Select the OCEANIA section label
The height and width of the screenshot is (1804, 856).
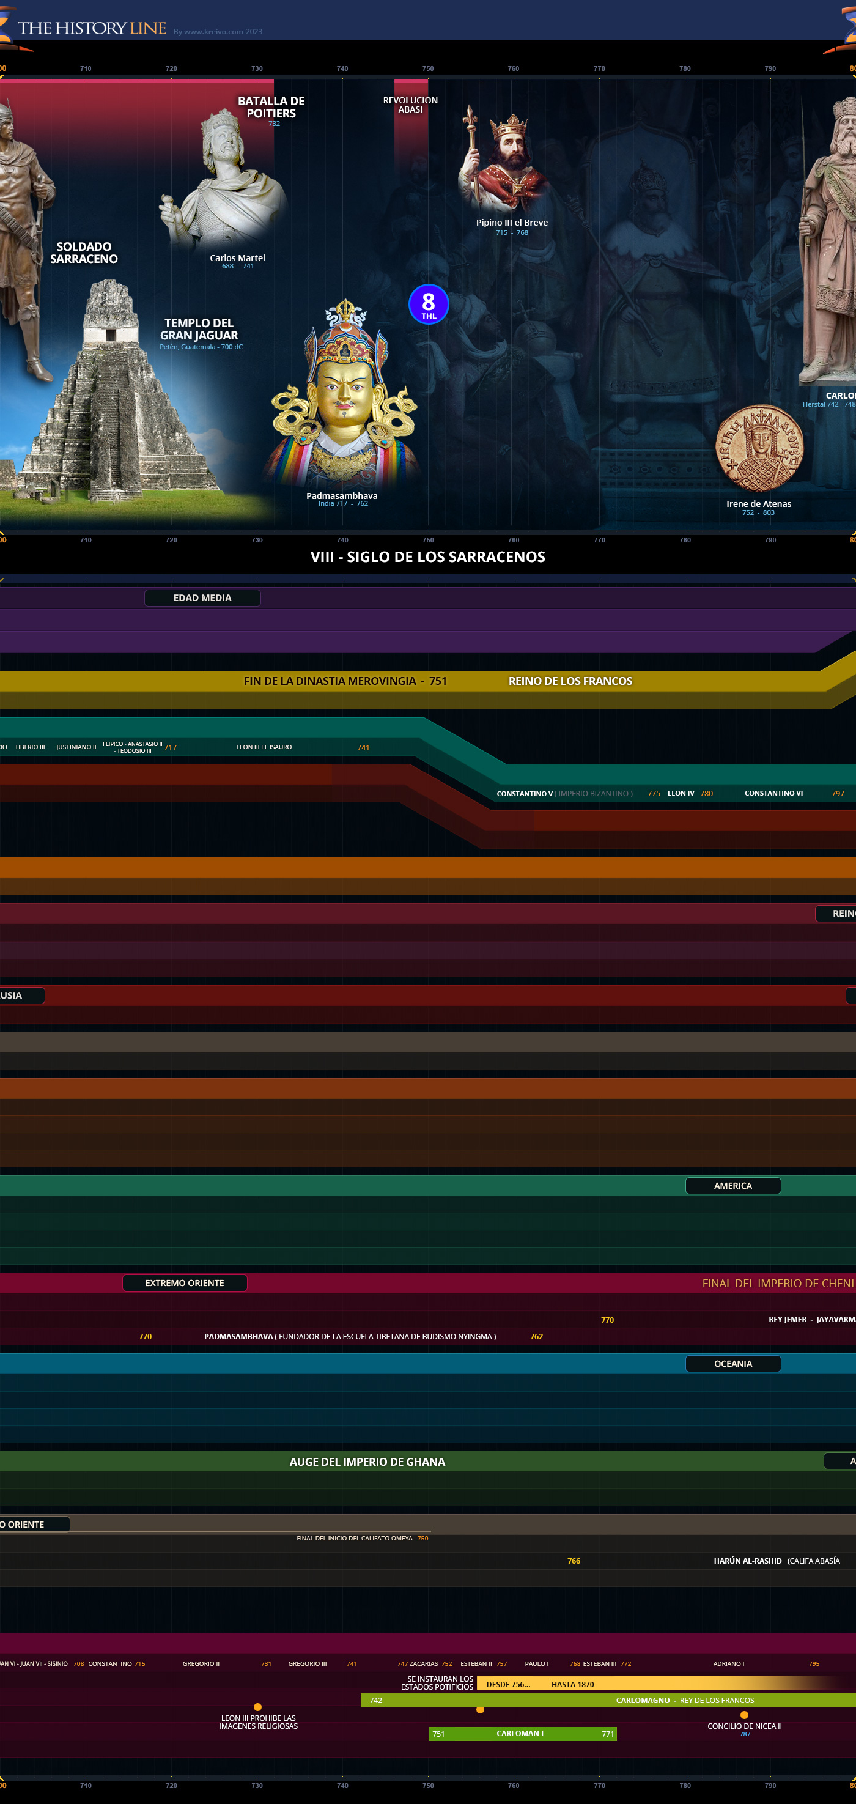(x=733, y=1364)
